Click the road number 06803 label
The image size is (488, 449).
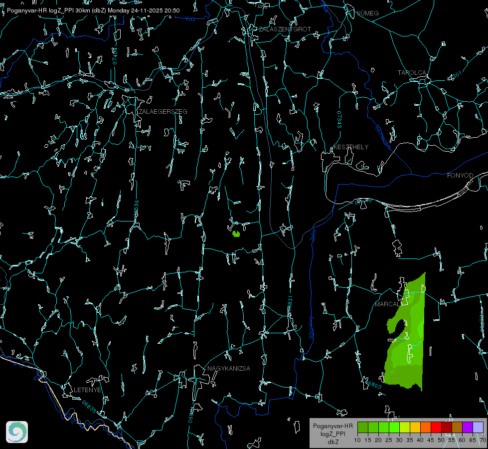(373, 384)
